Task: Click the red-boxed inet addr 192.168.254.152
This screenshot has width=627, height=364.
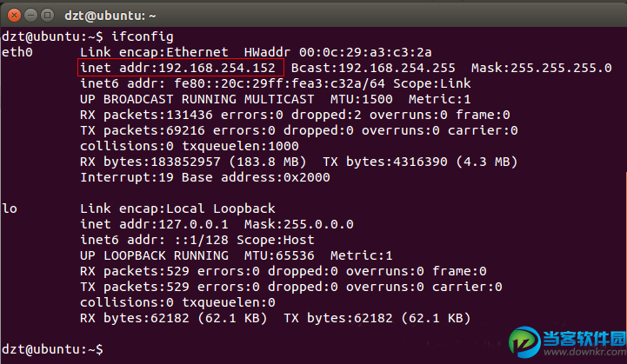Action: click(x=177, y=68)
